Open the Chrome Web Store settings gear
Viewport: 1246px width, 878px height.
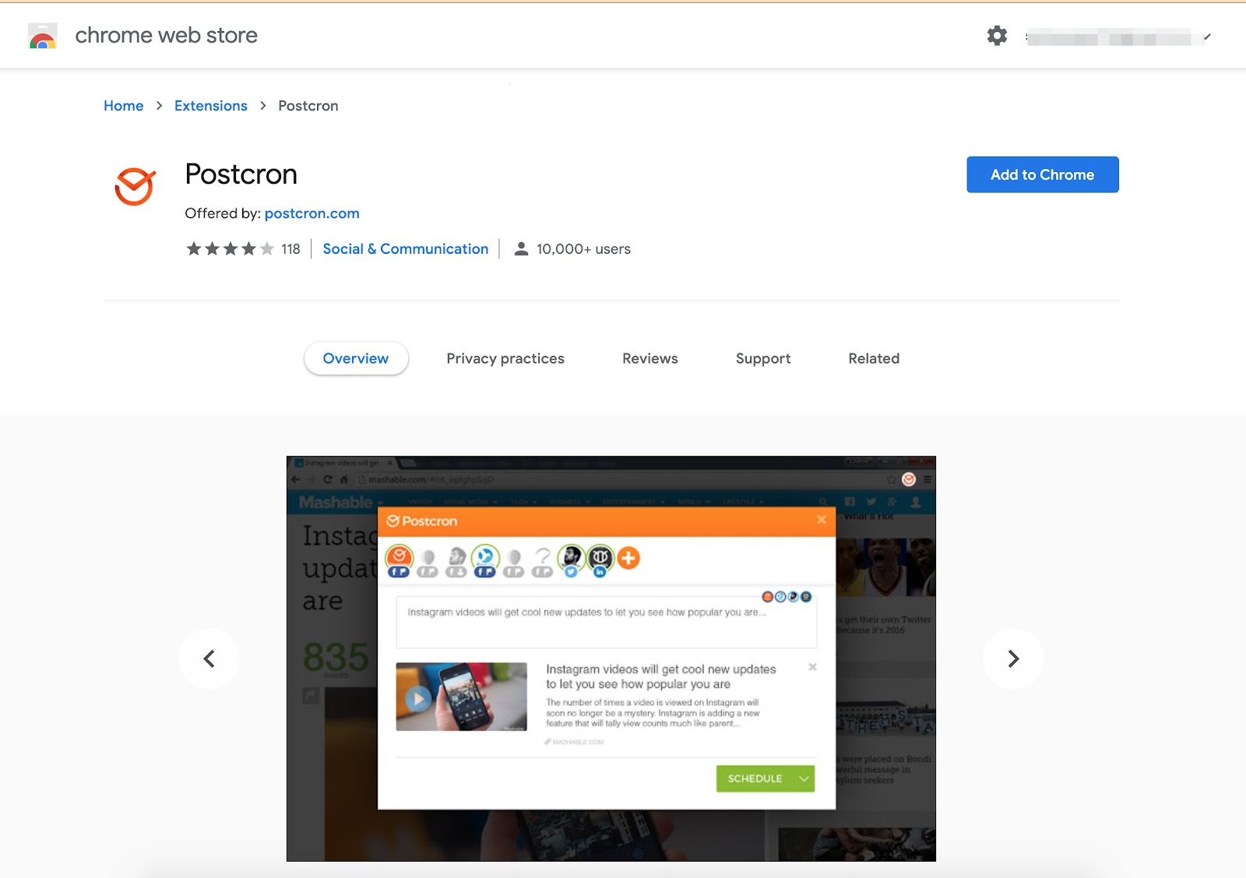point(997,36)
